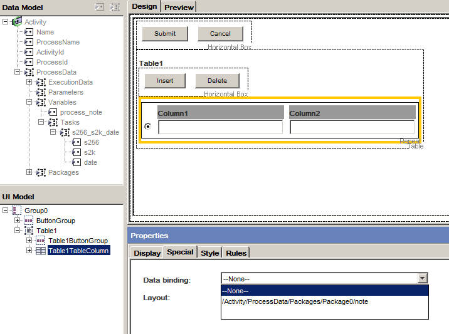449x334 pixels.
Task: Open the Special properties tab
Action: pyautogui.click(x=180, y=252)
